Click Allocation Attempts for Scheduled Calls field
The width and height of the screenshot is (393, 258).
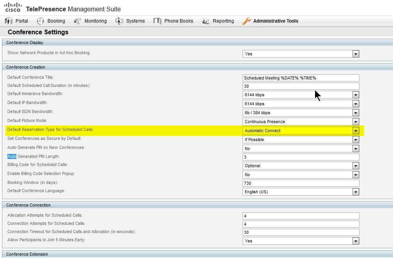tap(301, 216)
